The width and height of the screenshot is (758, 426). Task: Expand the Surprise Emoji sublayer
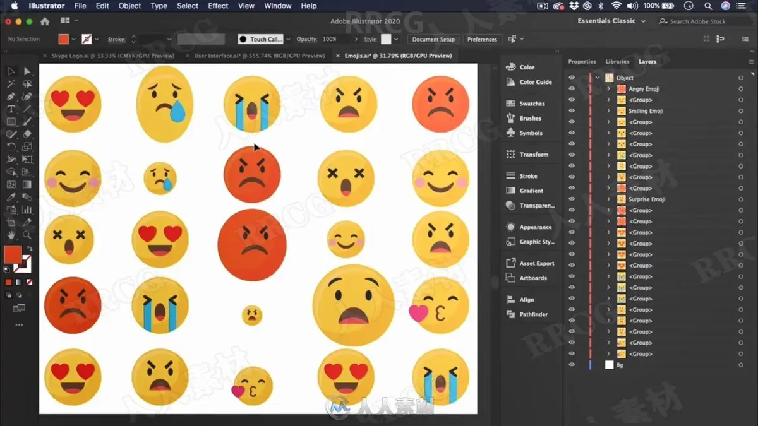[x=609, y=199]
